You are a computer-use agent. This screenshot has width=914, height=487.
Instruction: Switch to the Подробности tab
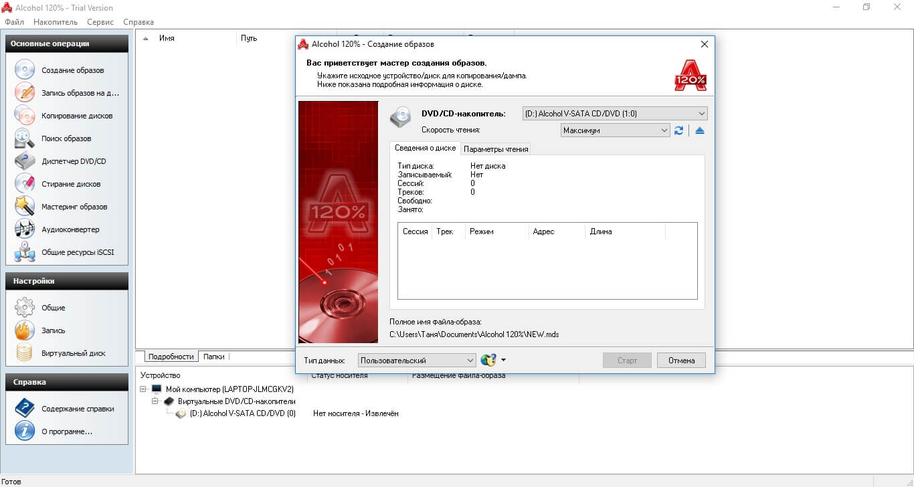click(171, 357)
